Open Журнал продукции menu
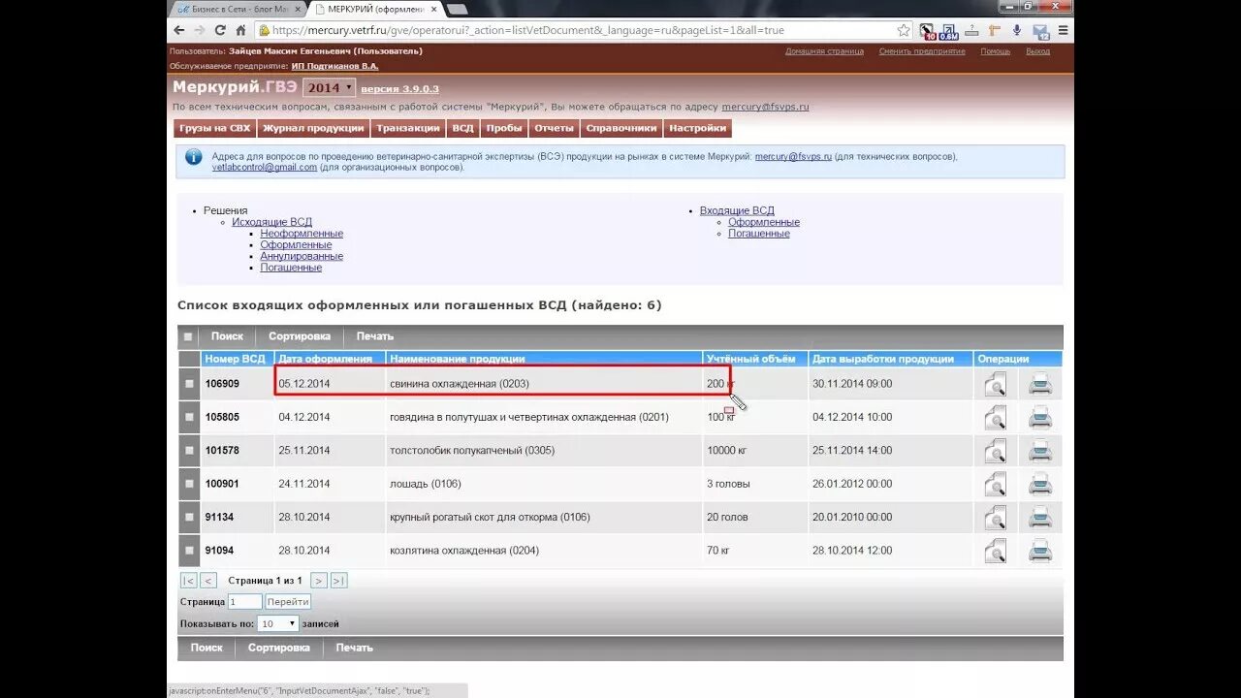The width and height of the screenshot is (1241, 698). pyautogui.click(x=313, y=128)
